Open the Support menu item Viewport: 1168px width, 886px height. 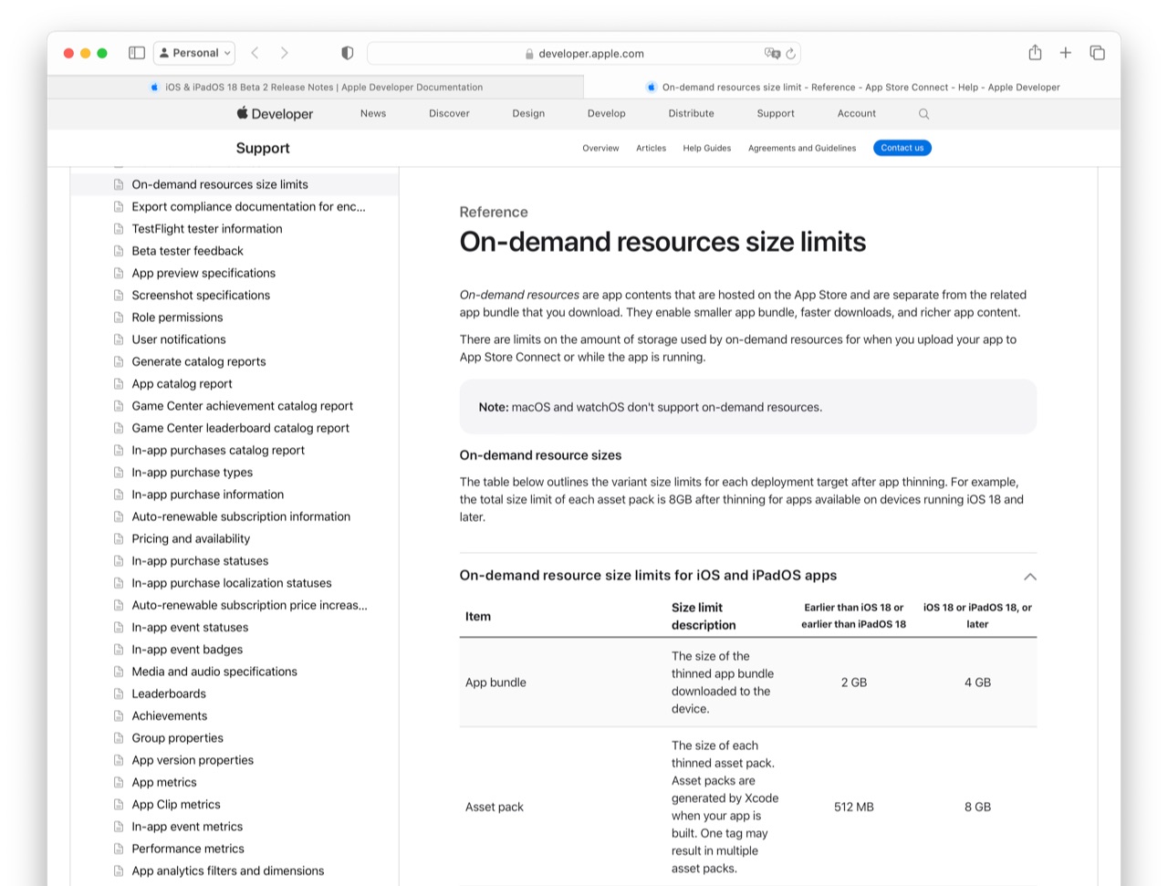[776, 113]
